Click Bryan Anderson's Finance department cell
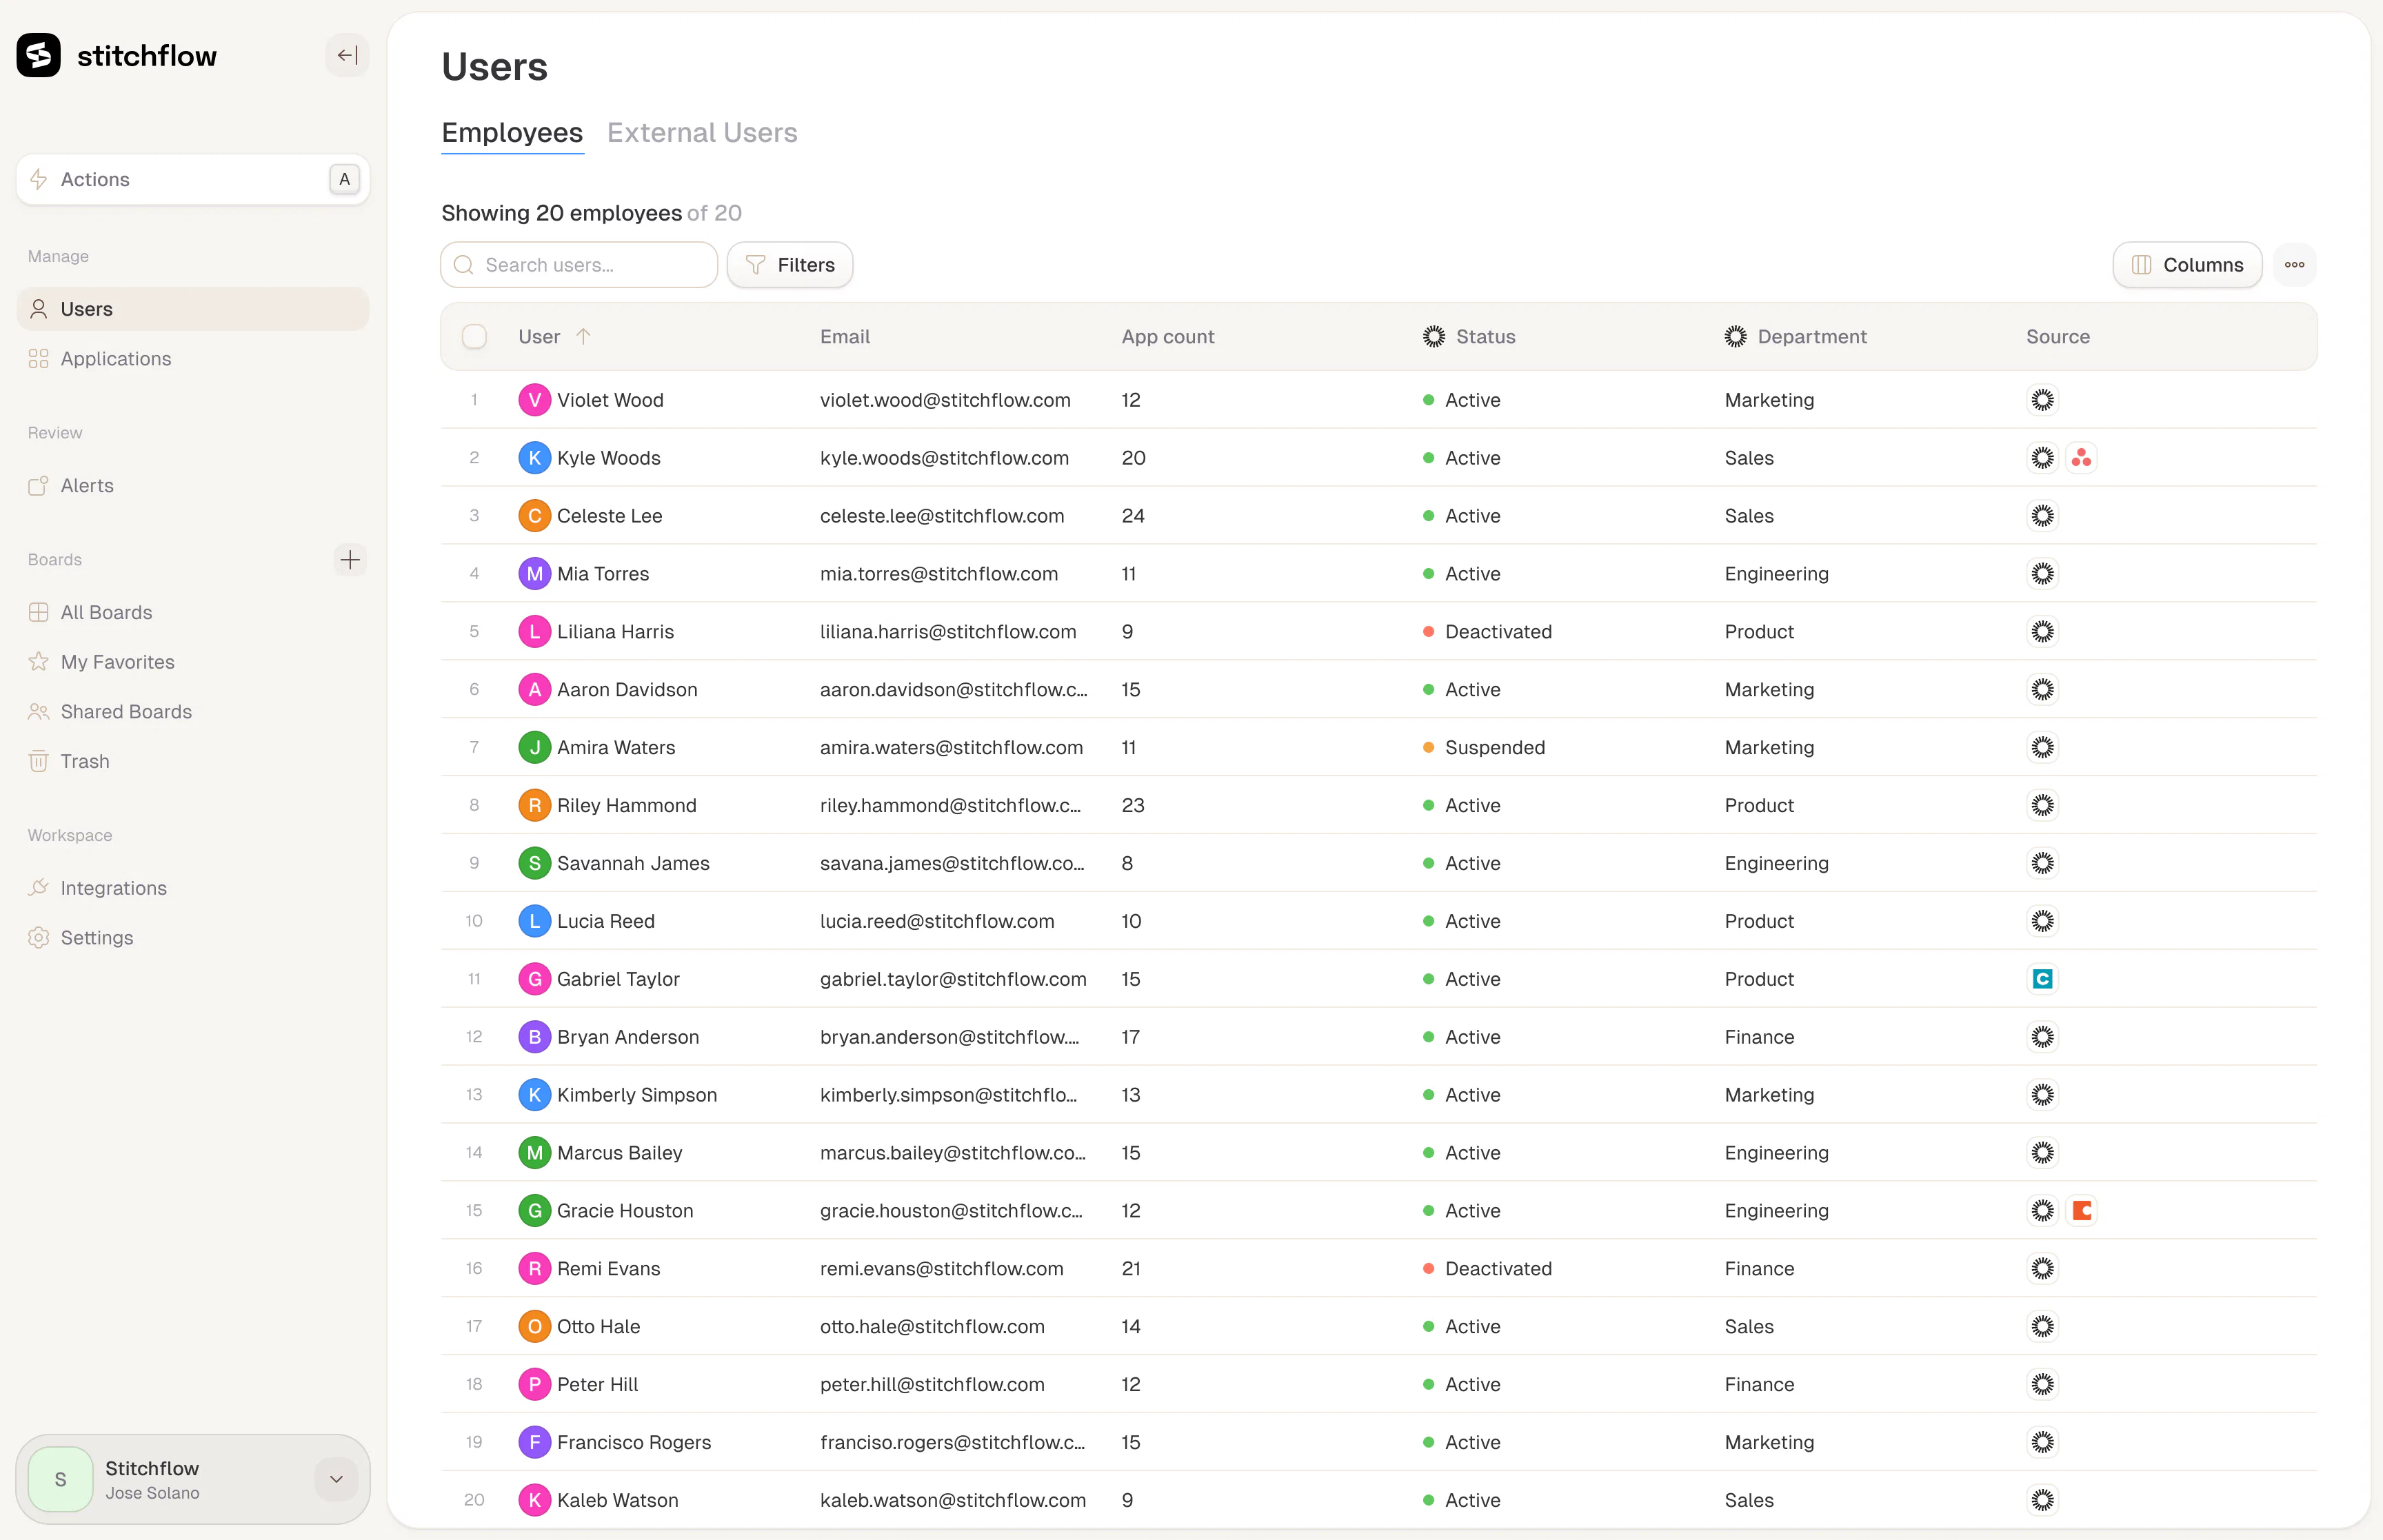The image size is (2383, 1540). pos(1759,1037)
